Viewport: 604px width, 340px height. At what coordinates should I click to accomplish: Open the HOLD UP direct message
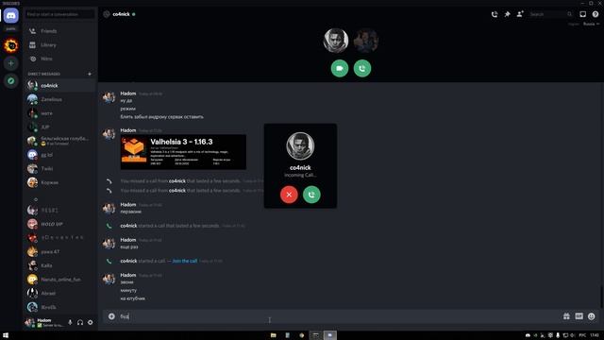(60, 224)
